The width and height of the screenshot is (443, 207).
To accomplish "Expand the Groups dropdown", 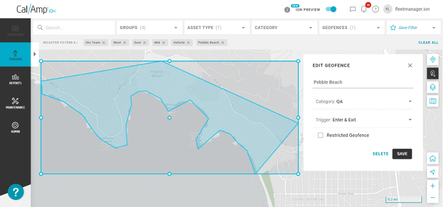I will pos(149,28).
